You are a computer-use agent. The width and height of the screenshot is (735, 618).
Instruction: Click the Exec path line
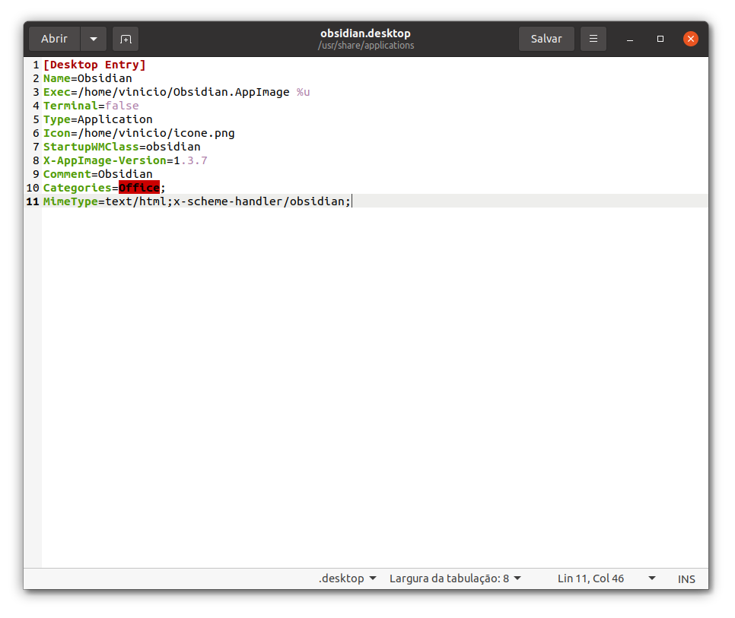(177, 92)
